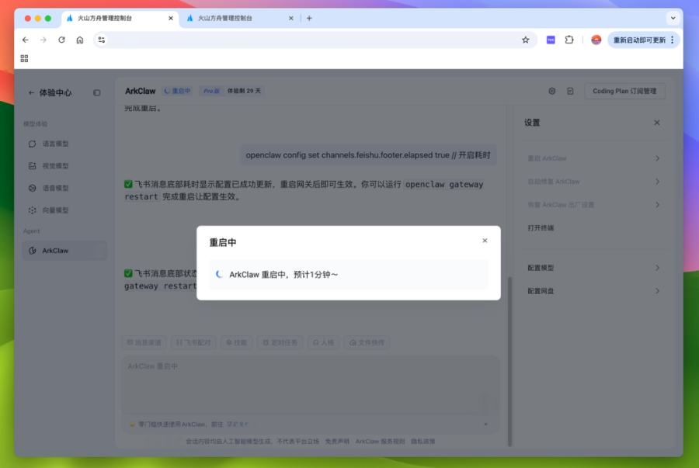Image resolution: width=699 pixels, height=468 pixels.
Task: Open the link after 前往 in tip banner
Action: point(238,424)
